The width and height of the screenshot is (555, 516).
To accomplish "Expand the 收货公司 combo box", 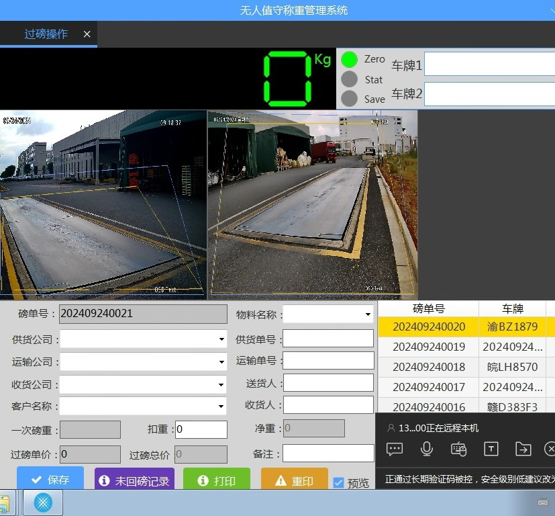I will click(221, 385).
